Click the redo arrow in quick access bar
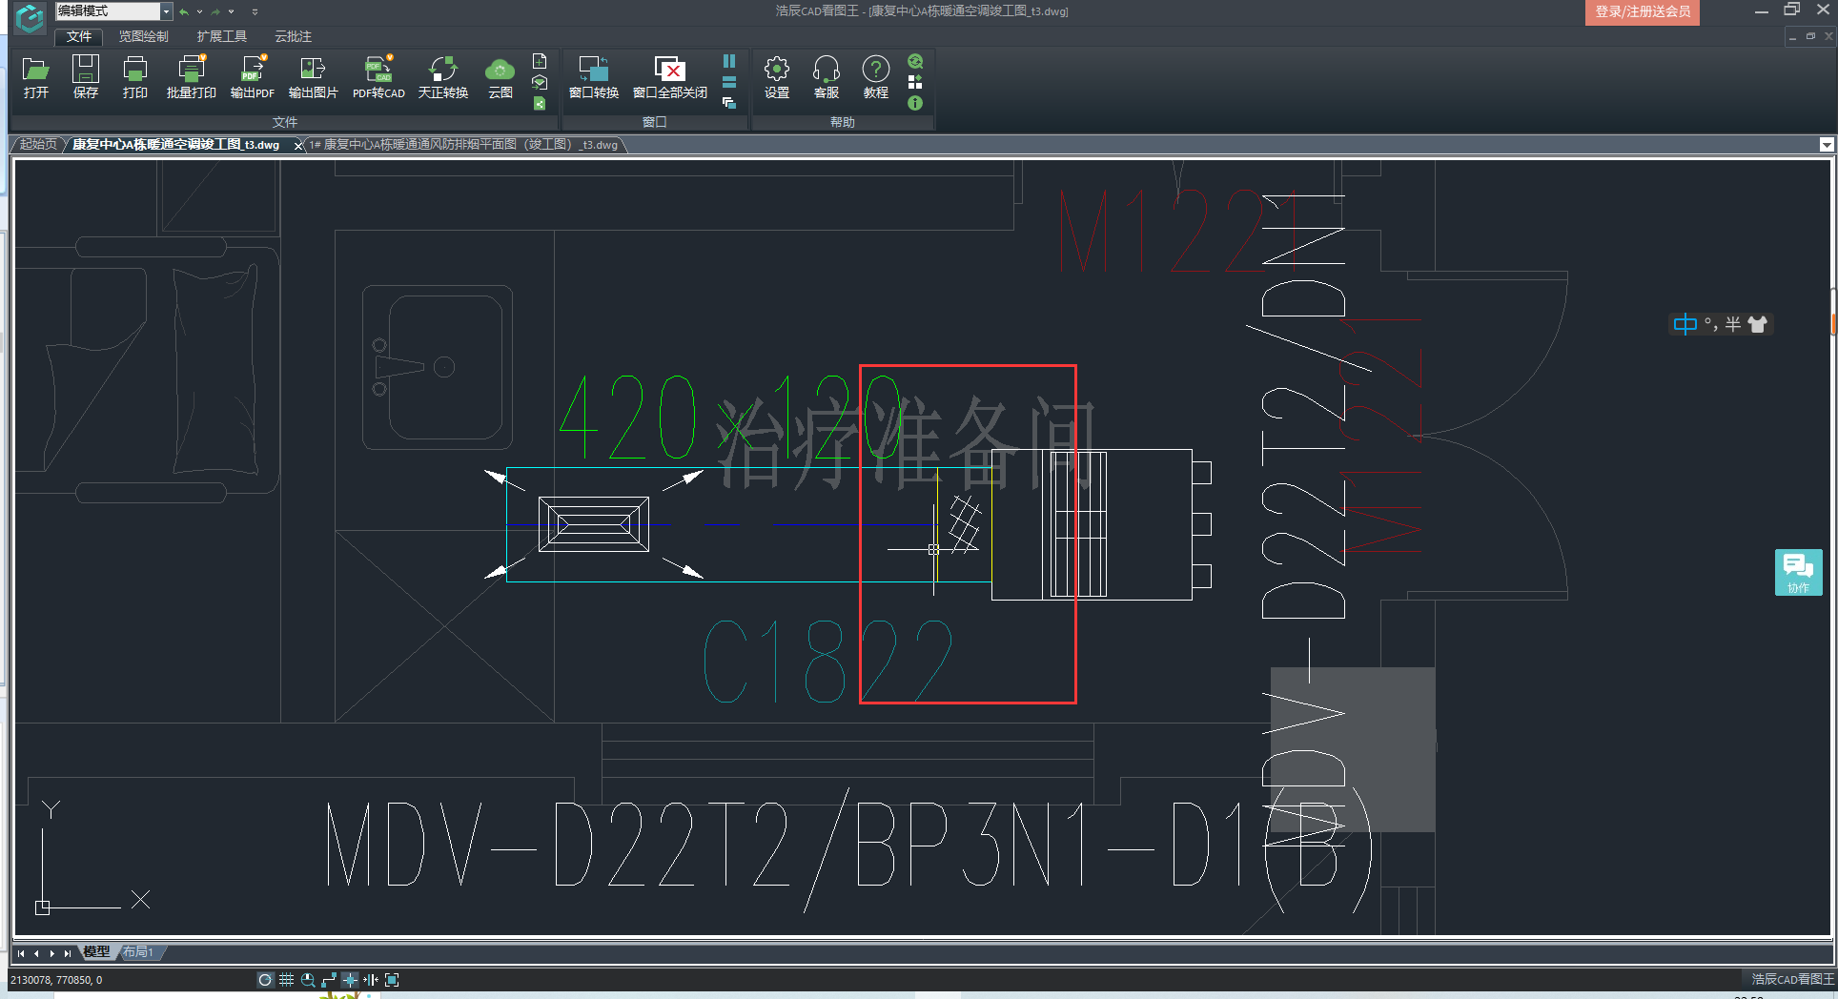The height and width of the screenshot is (999, 1838). click(215, 11)
